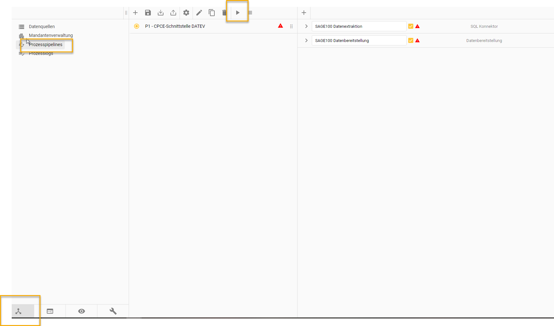Select Prozesspipelines in the sidebar

(x=46, y=44)
